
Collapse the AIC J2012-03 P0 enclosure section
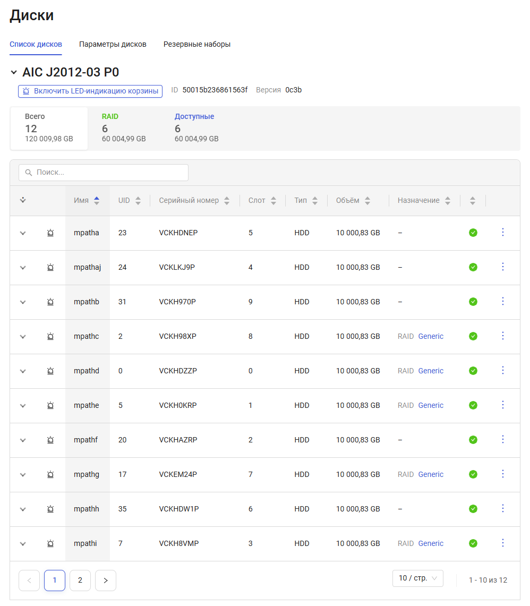click(14, 73)
